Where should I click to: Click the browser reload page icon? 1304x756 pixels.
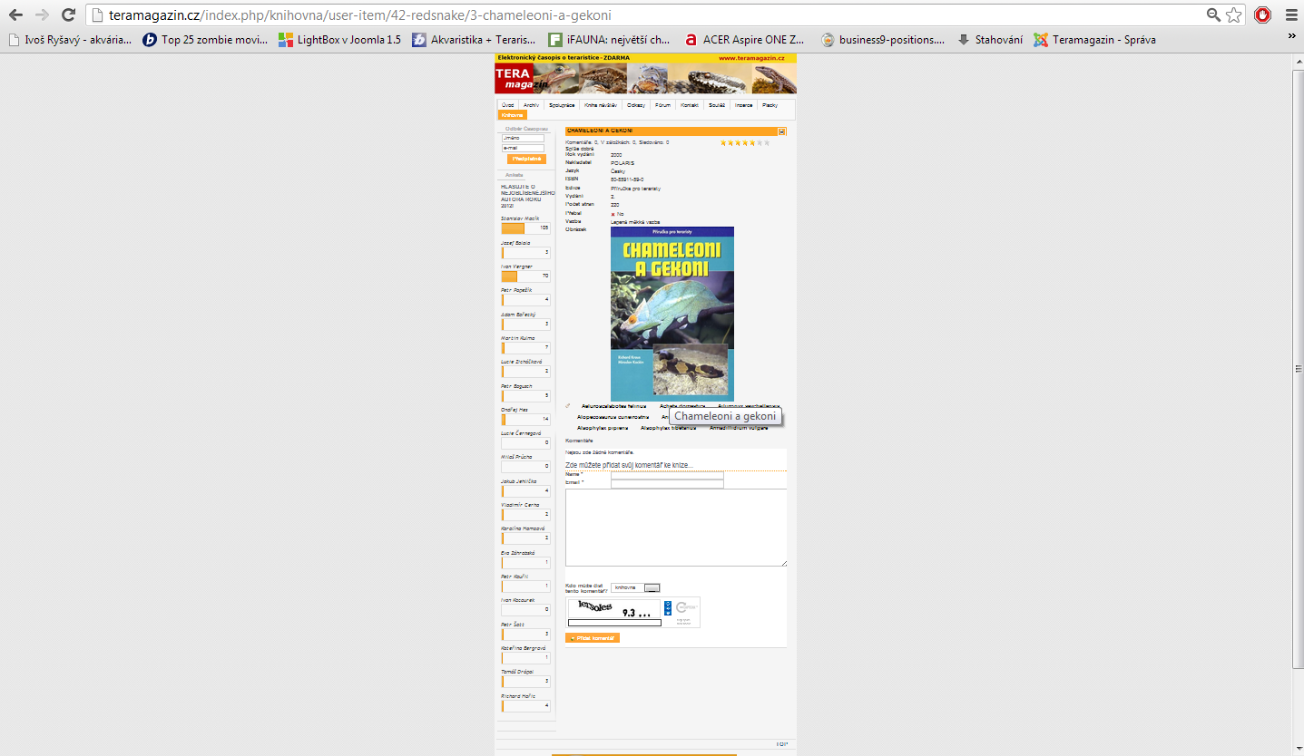[x=68, y=15]
